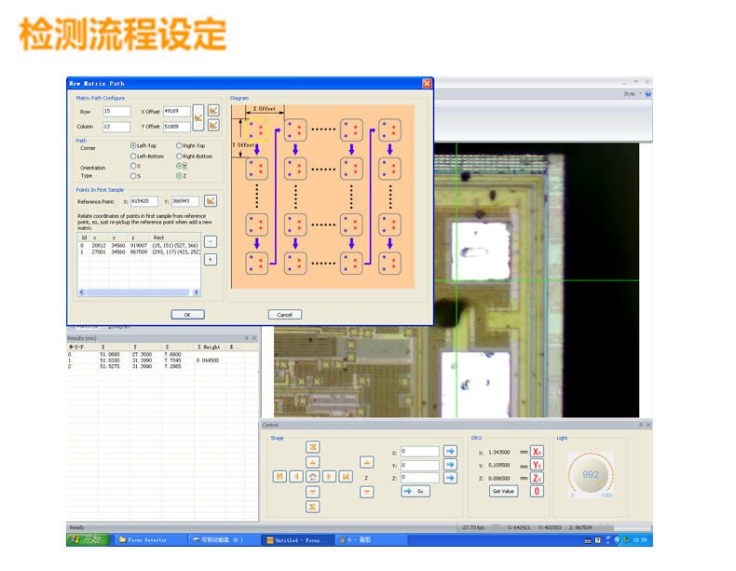Click the Stage Z coordinate field

coord(420,478)
